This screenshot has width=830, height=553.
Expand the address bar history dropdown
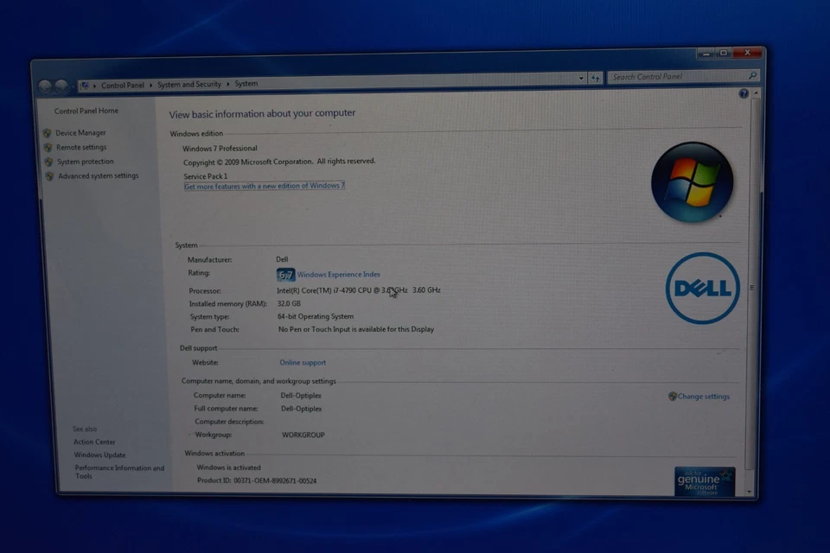(582, 79)
